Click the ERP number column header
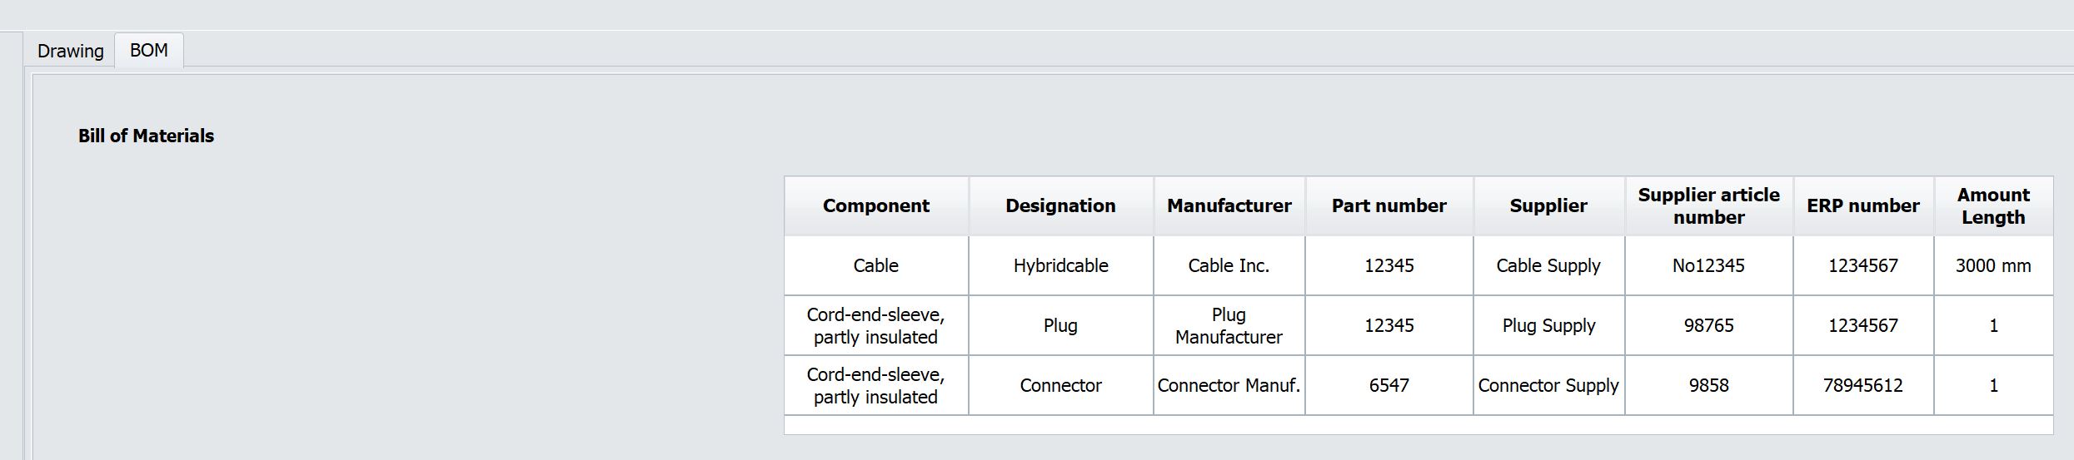Screen dimensions: 2074x460 pyautogui.click(x=1862, y=205)
